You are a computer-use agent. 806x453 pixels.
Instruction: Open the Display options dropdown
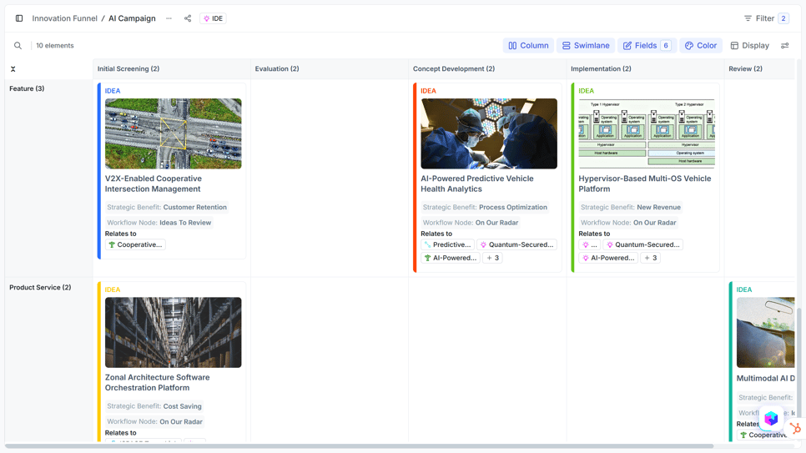[x=749, y=46]
